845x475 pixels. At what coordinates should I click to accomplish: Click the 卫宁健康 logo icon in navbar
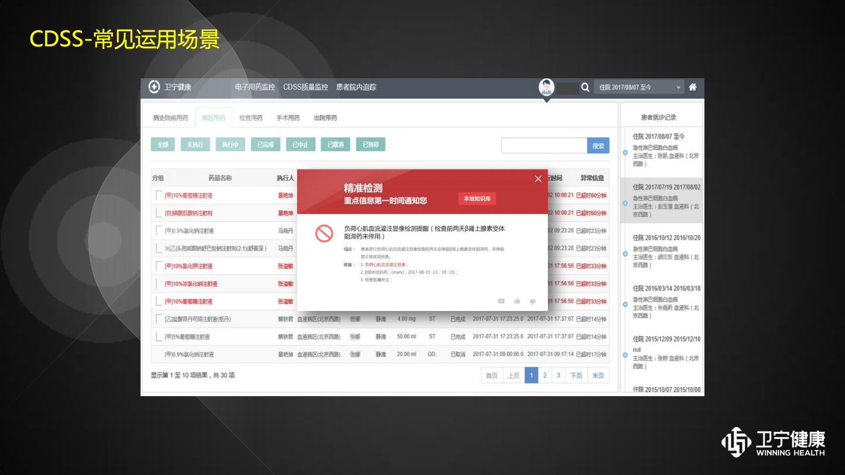click(154, 87)
